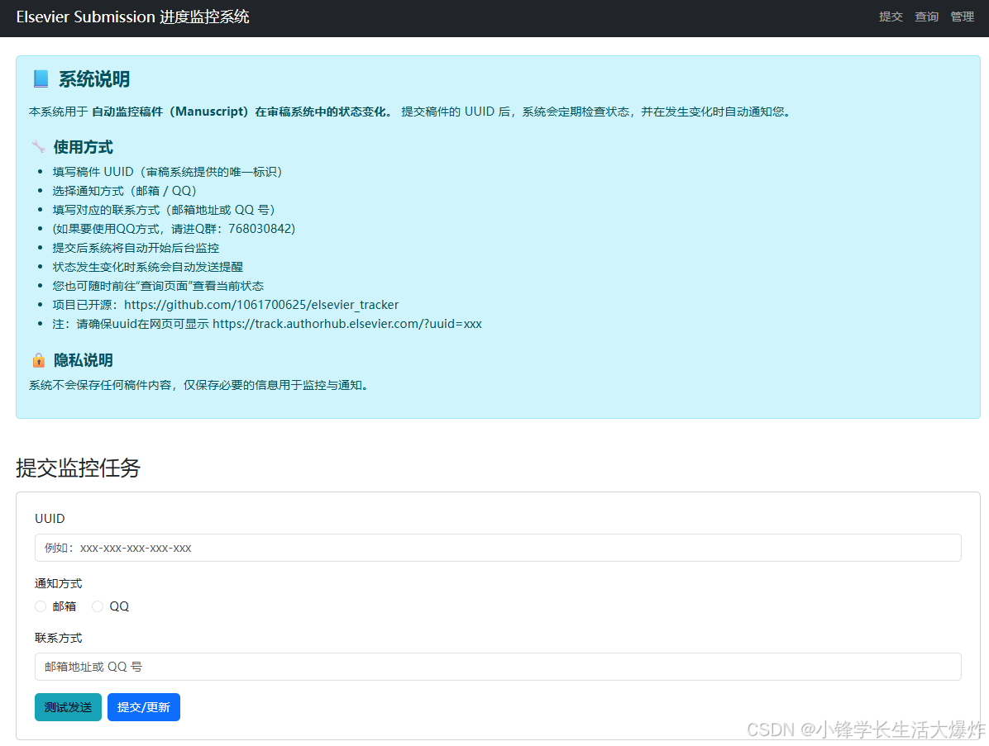Click the 填写稿件 UUID list item
Image resolution: width=989 pixels, height=746 pixels.
click(x=167, y=172)
